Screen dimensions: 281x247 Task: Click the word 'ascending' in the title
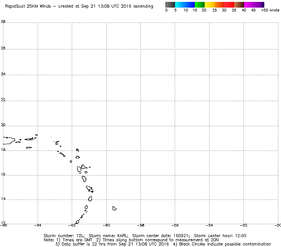(x=143, y=6)
